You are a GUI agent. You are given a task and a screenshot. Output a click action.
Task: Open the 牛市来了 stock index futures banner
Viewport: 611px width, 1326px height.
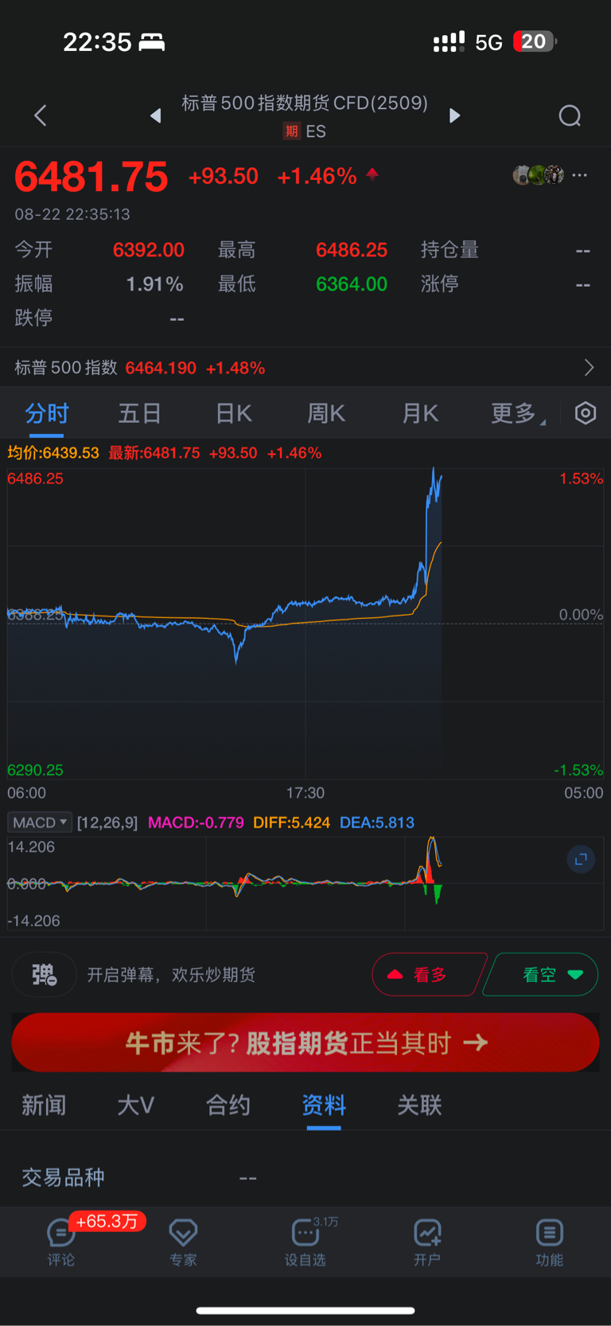(305, 1042)
